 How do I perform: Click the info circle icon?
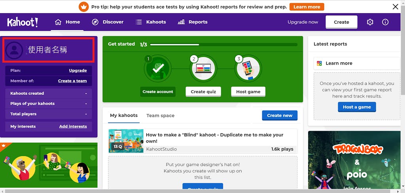click(x=385, y=22)
